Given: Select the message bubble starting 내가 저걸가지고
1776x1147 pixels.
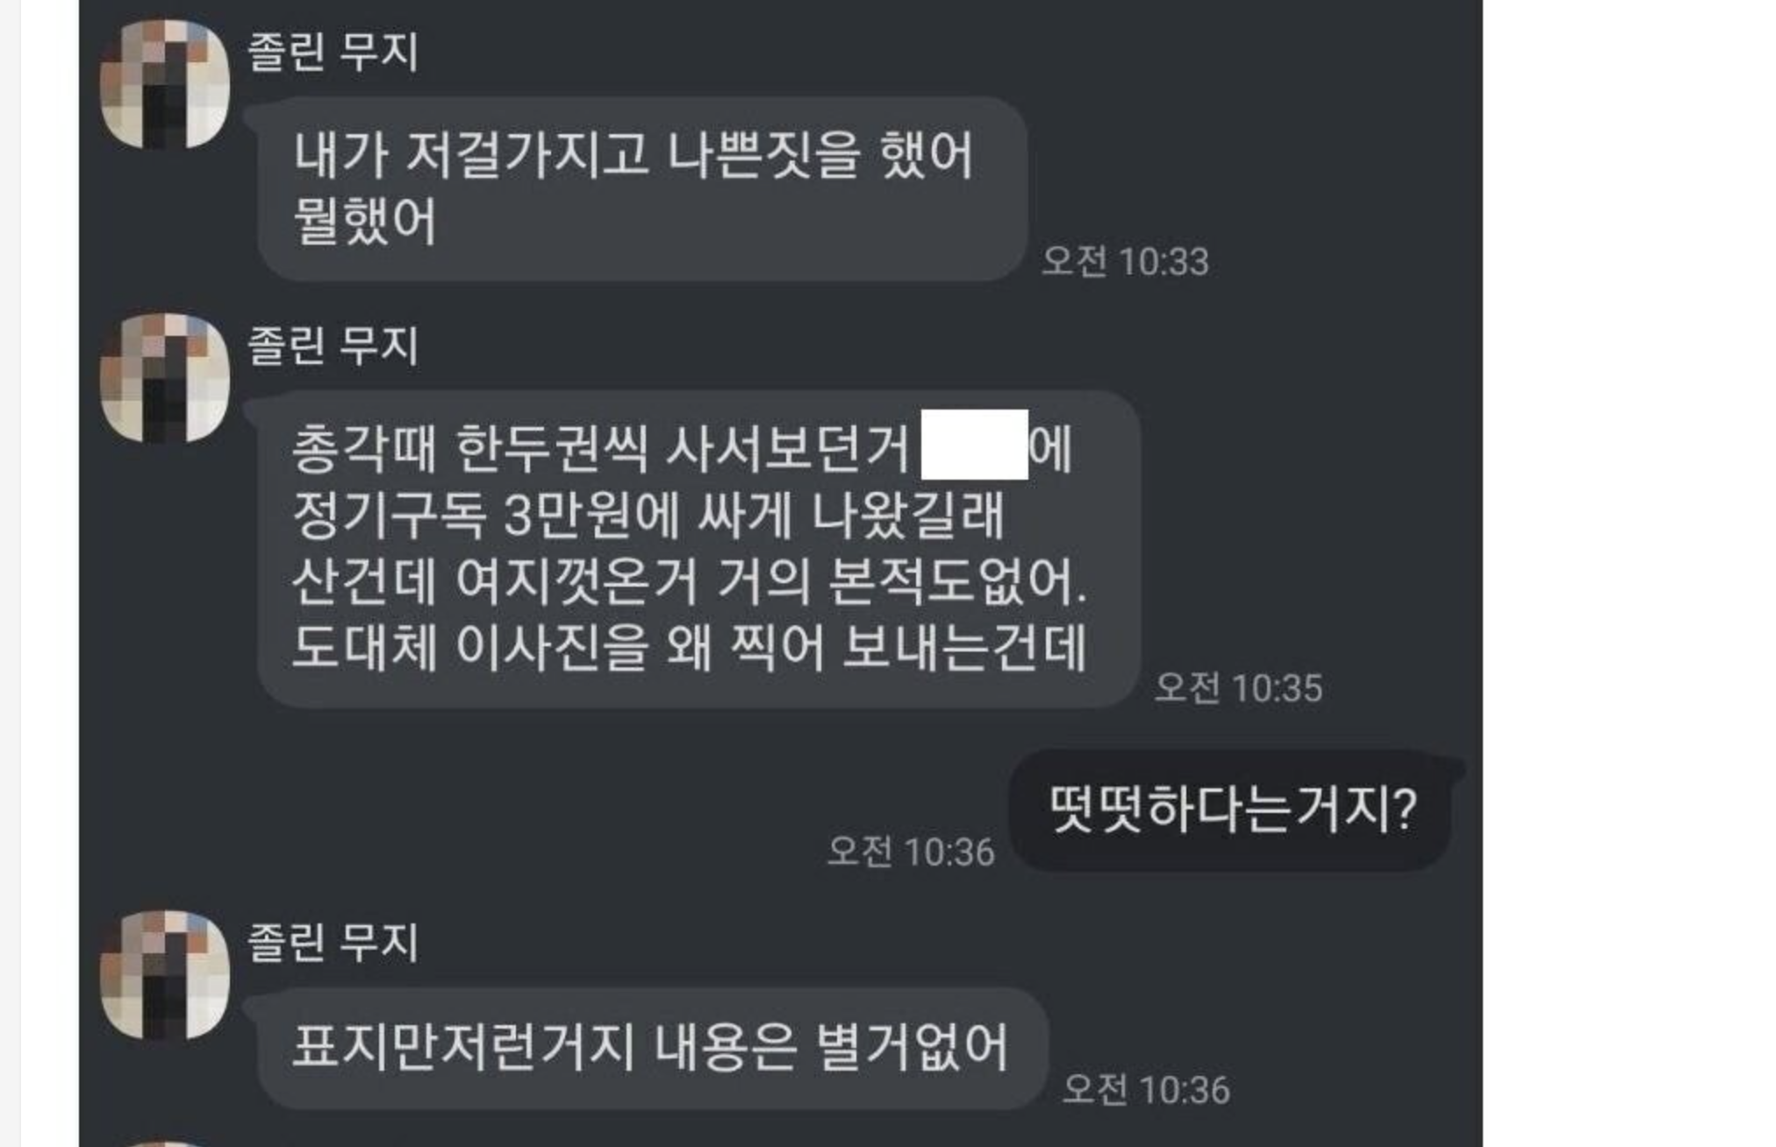Looking at the screenshot, I should click(x=641, y=189).
